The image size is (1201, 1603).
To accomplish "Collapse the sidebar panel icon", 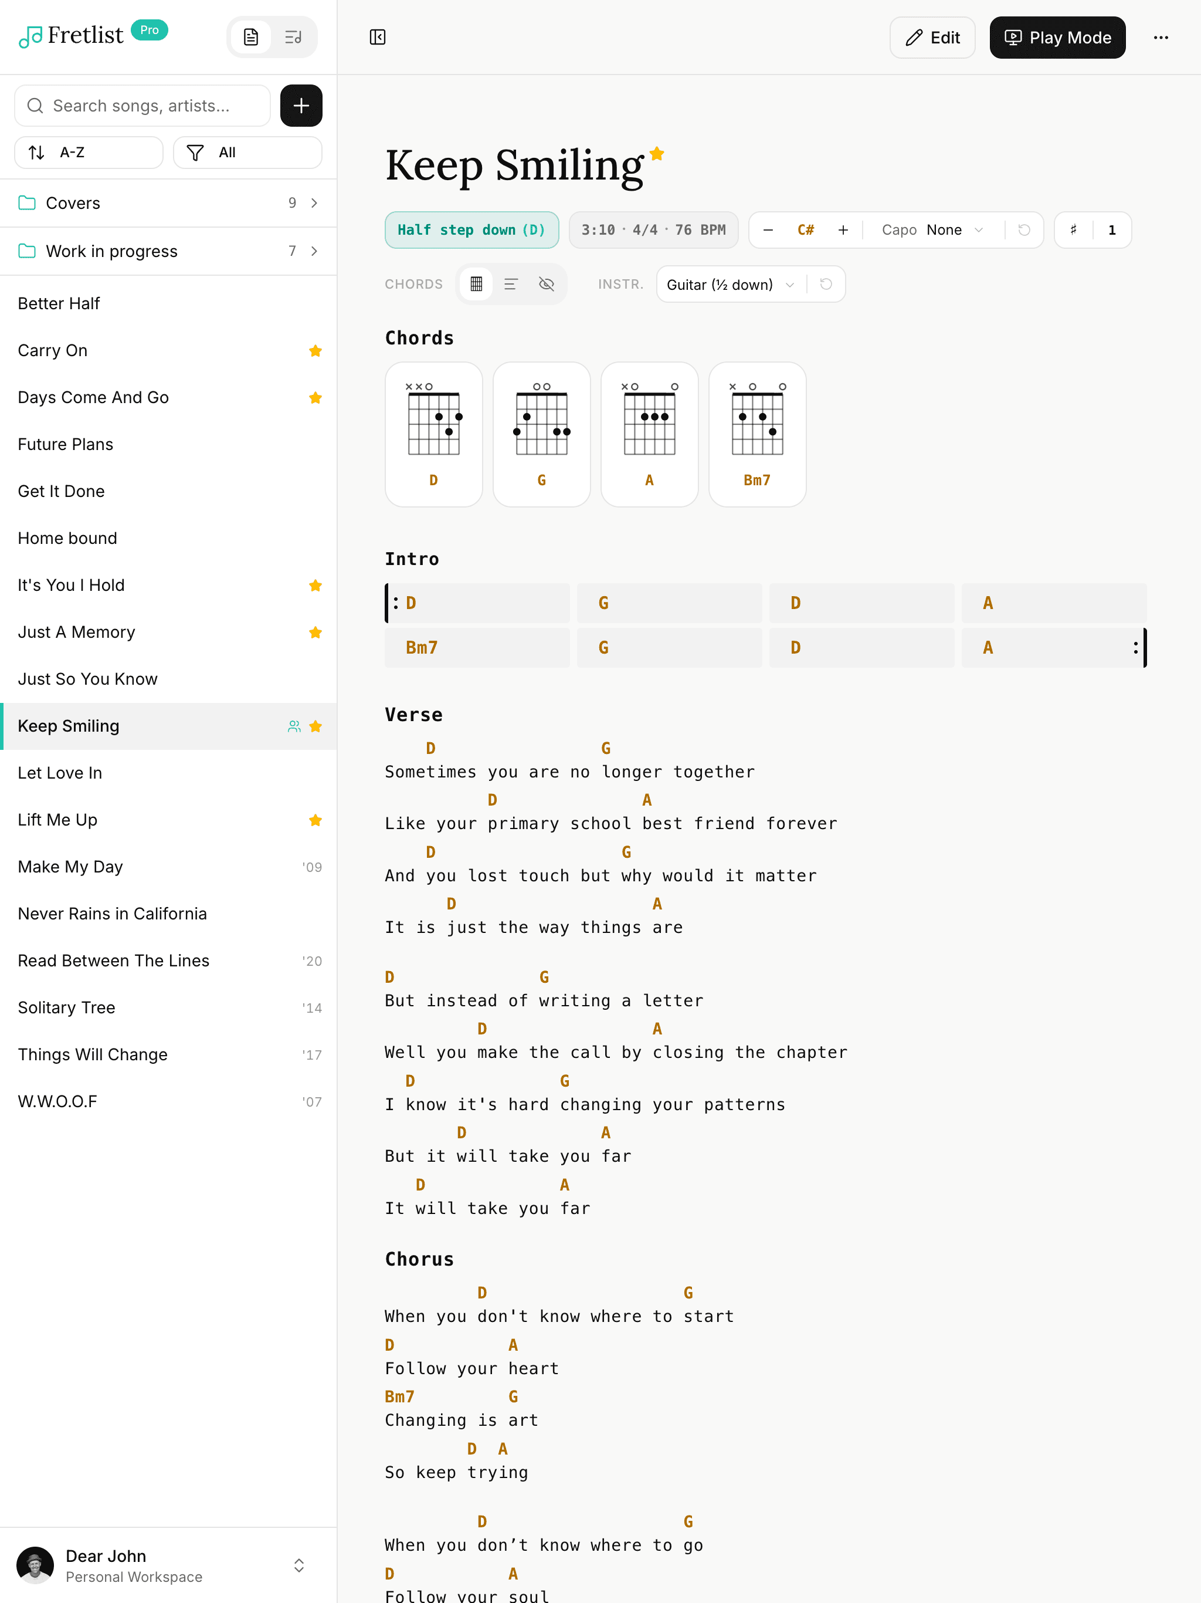I will (x=378, y=37).
